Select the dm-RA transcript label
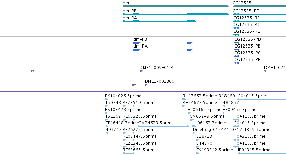 (x=130, y=18)
